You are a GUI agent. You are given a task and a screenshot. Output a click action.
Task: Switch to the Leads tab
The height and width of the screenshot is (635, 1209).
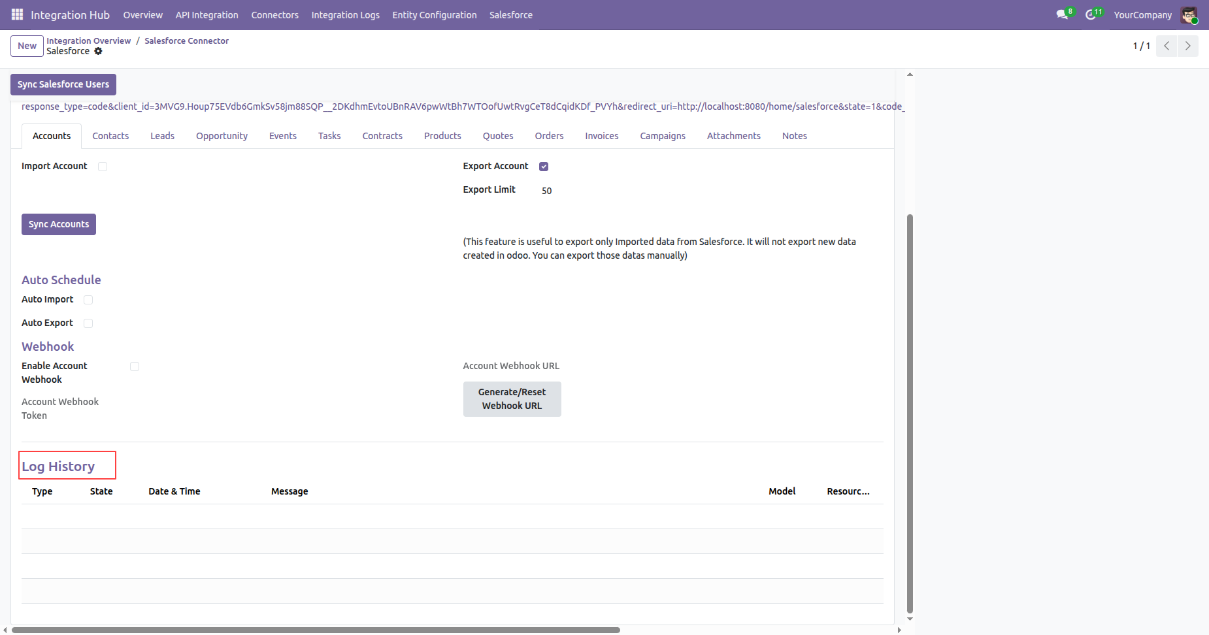click(x=162, y=136)
